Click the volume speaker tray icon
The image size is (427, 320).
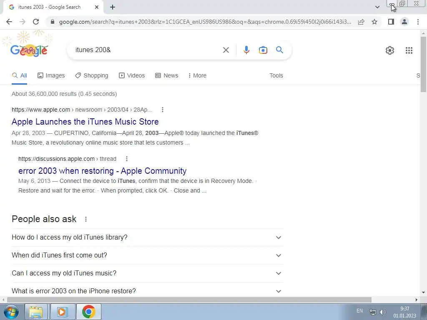pyautogui.click(x=383, y=312)
